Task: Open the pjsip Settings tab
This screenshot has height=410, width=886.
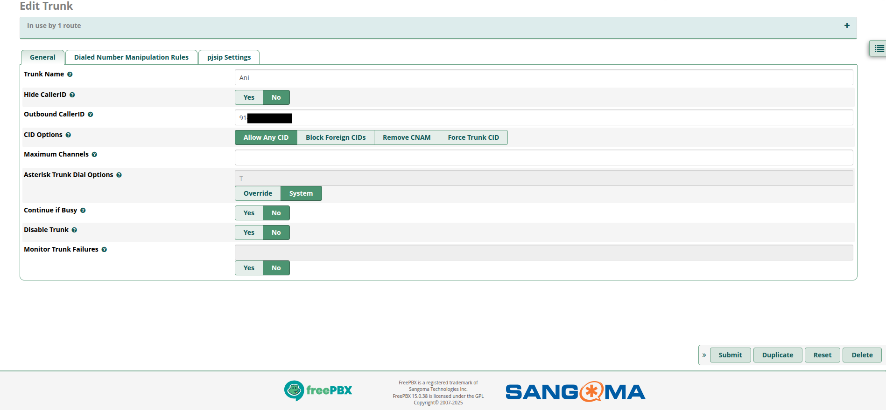Action: [229, 57]
